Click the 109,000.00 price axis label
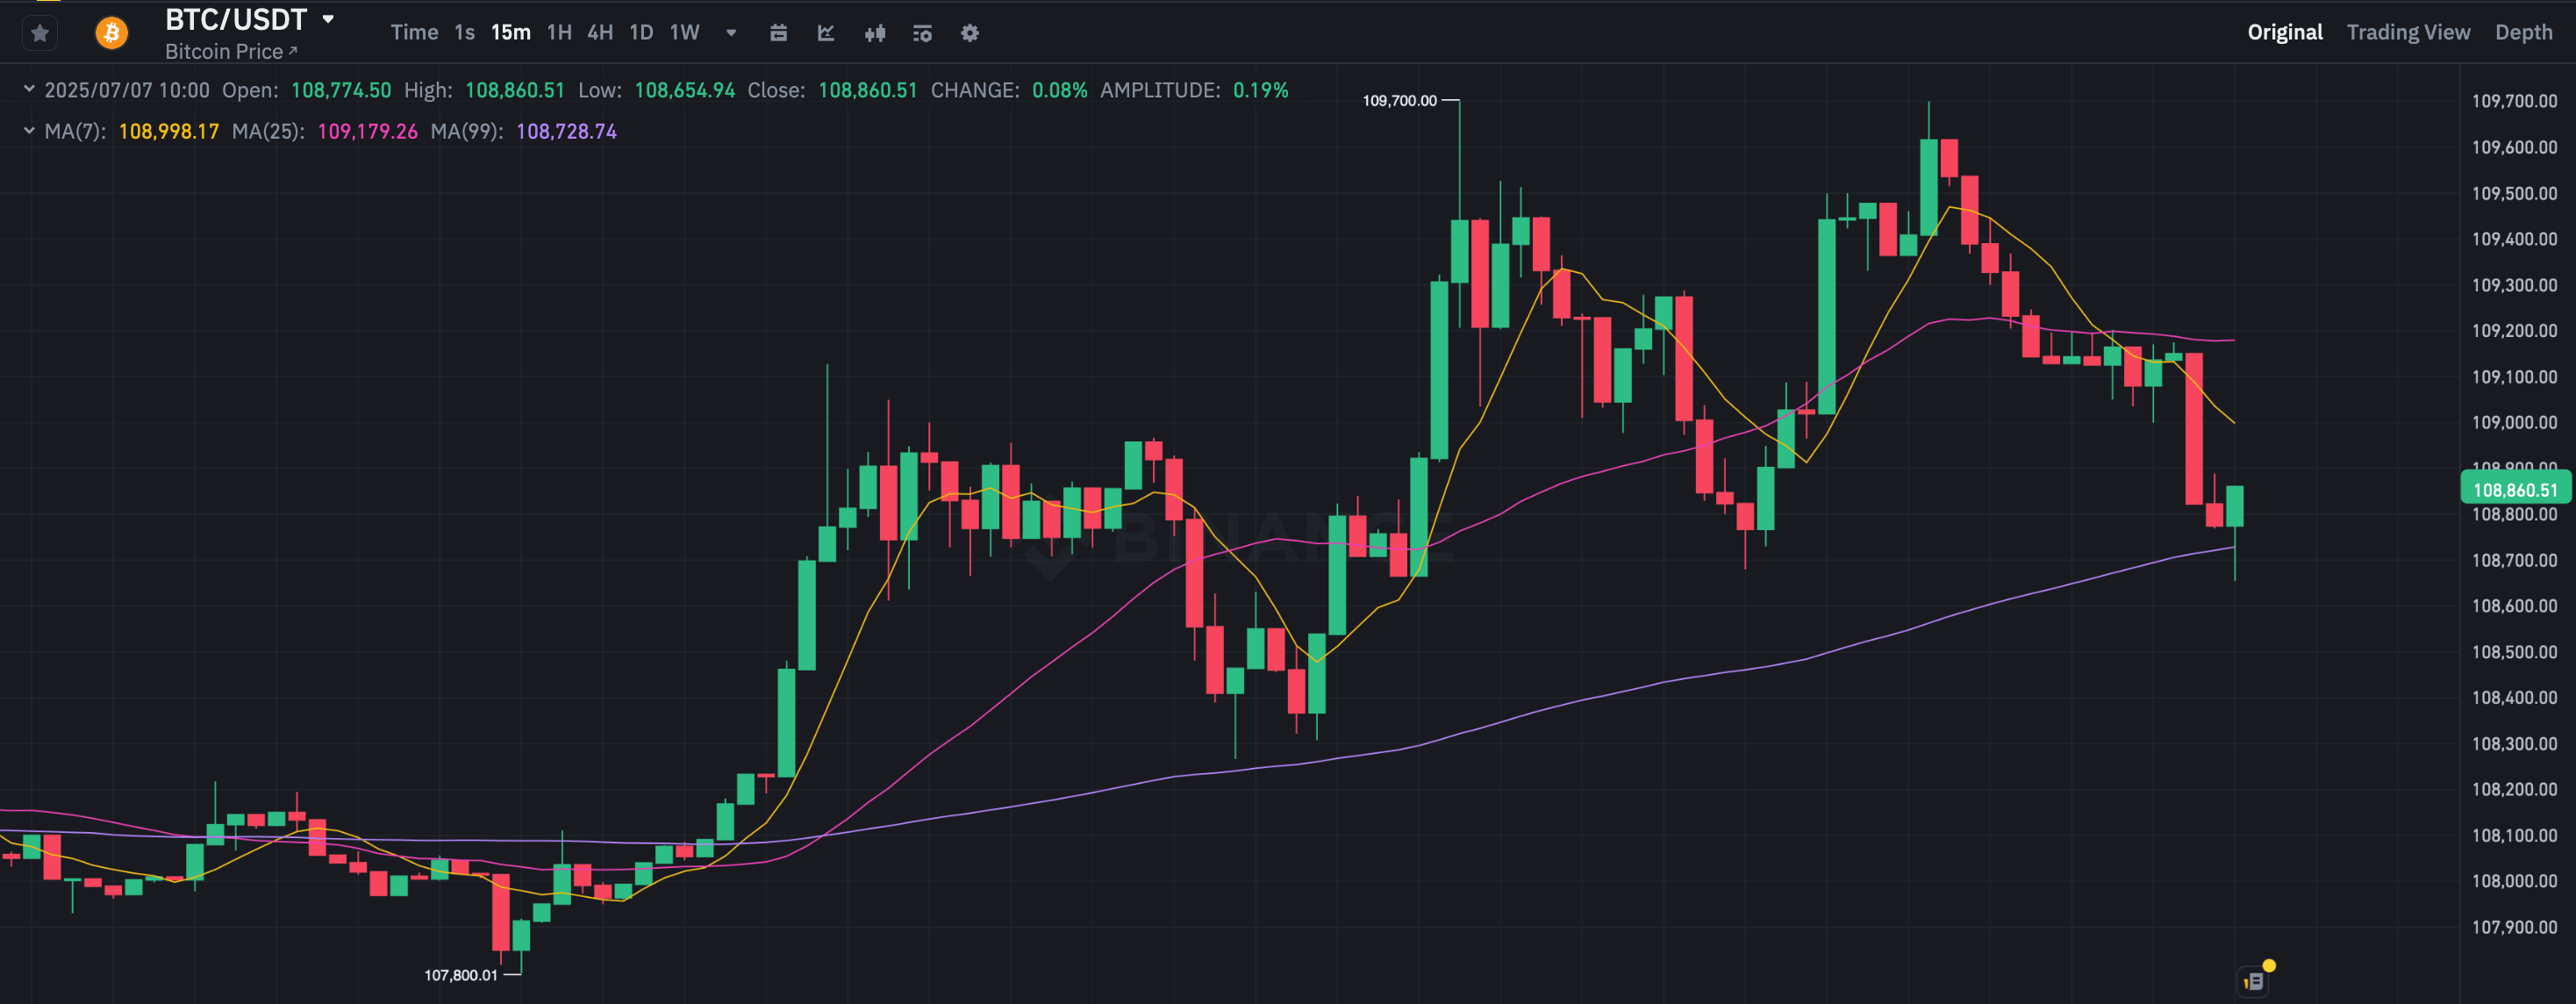The width and height of the screenshot is (2576, 1004). (x=2514, y=423)
